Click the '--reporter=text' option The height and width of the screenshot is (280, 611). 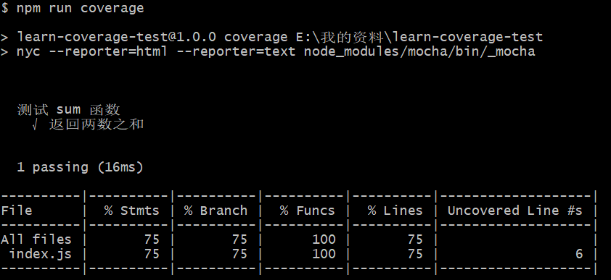[x=236, y=51]
